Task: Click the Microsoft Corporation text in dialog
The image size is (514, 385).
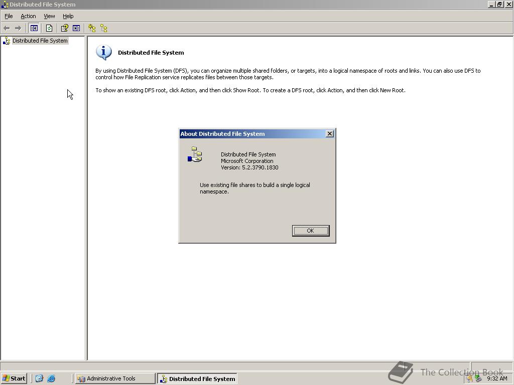Action: [x=247, y=161]
